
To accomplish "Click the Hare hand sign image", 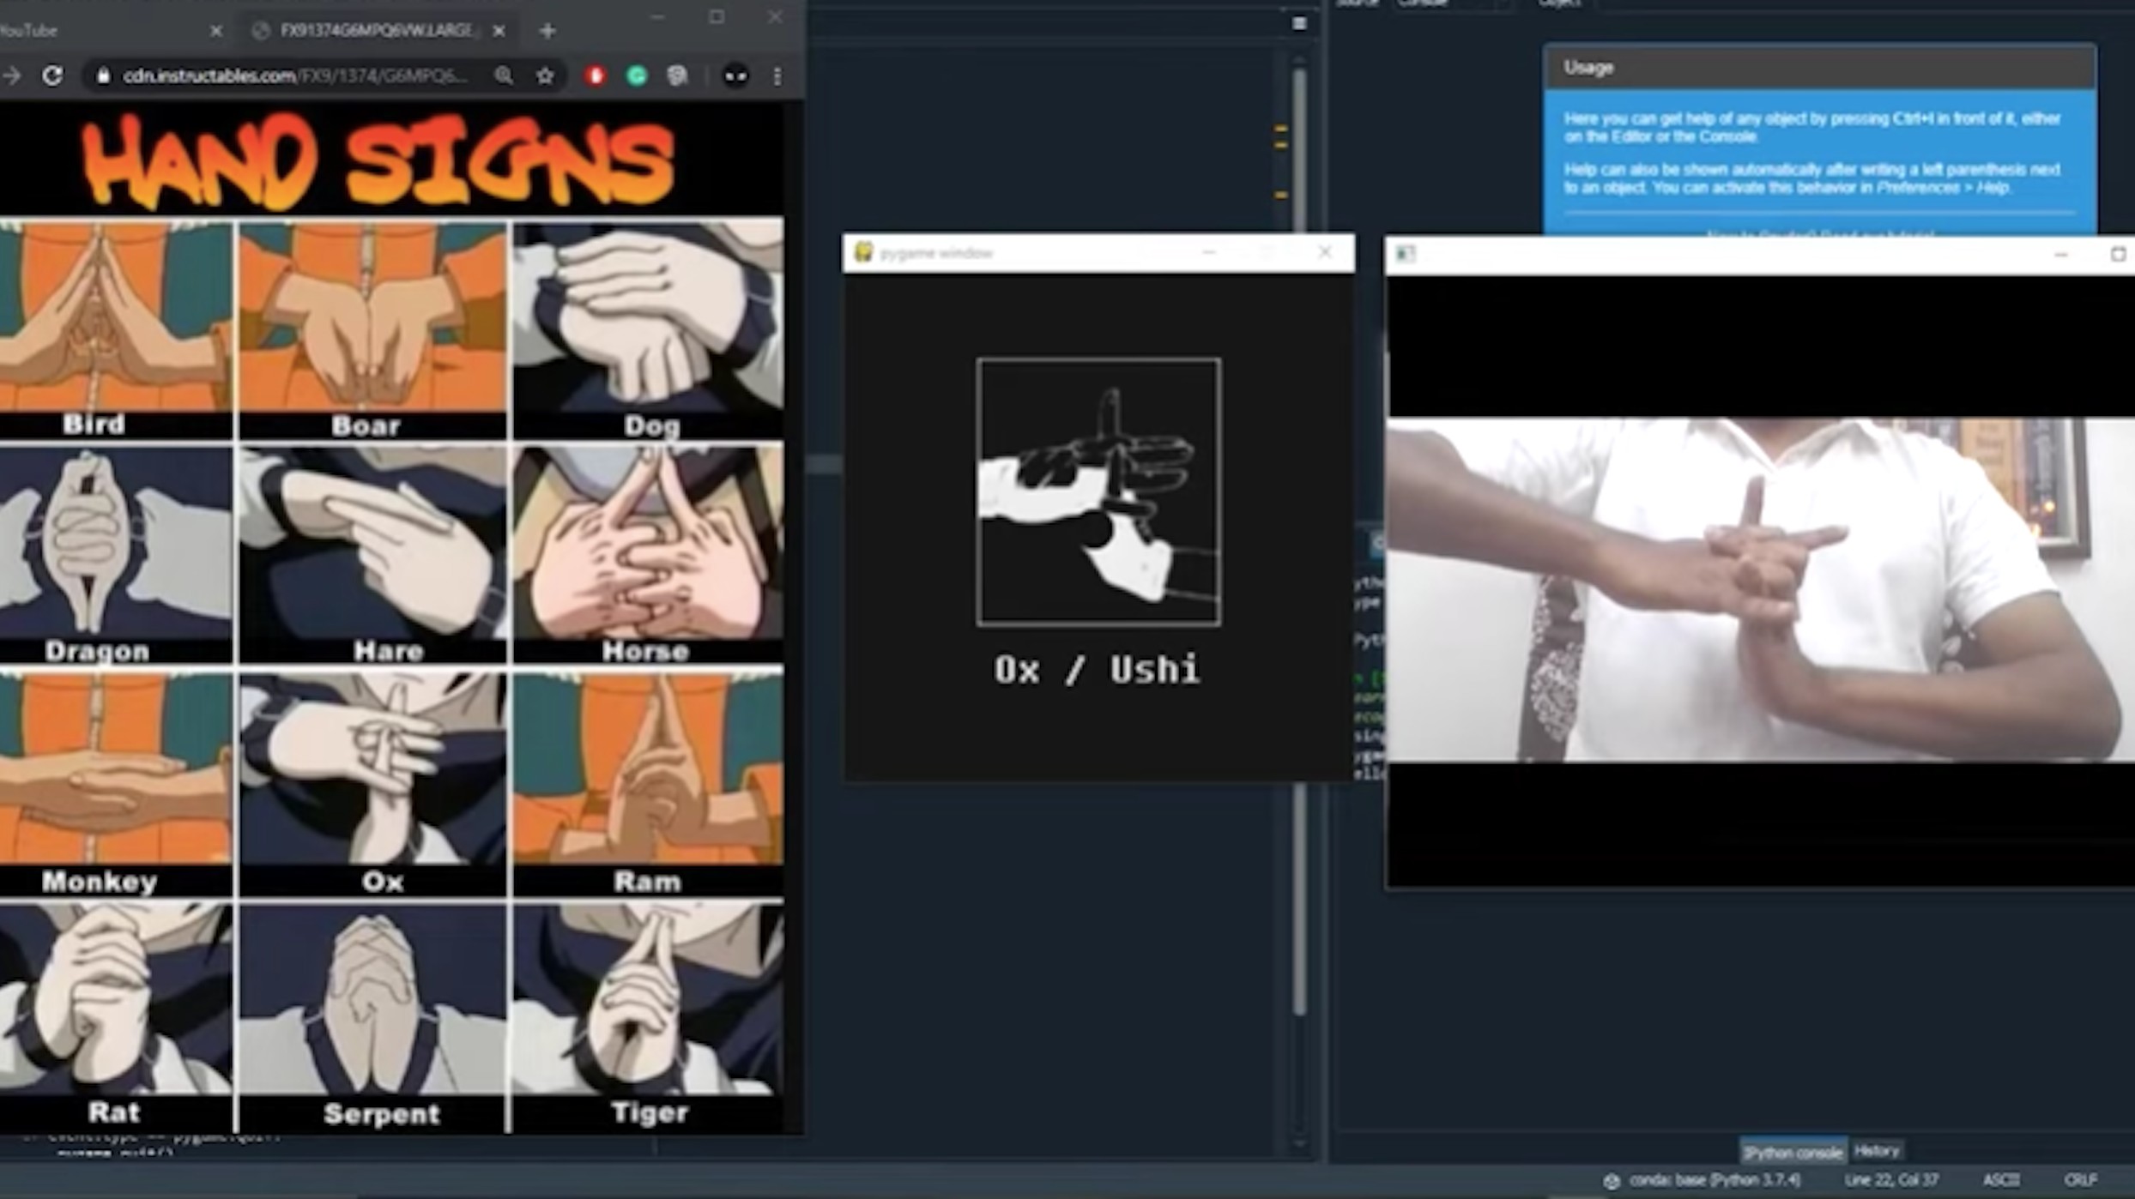I will tap(372, 542).
